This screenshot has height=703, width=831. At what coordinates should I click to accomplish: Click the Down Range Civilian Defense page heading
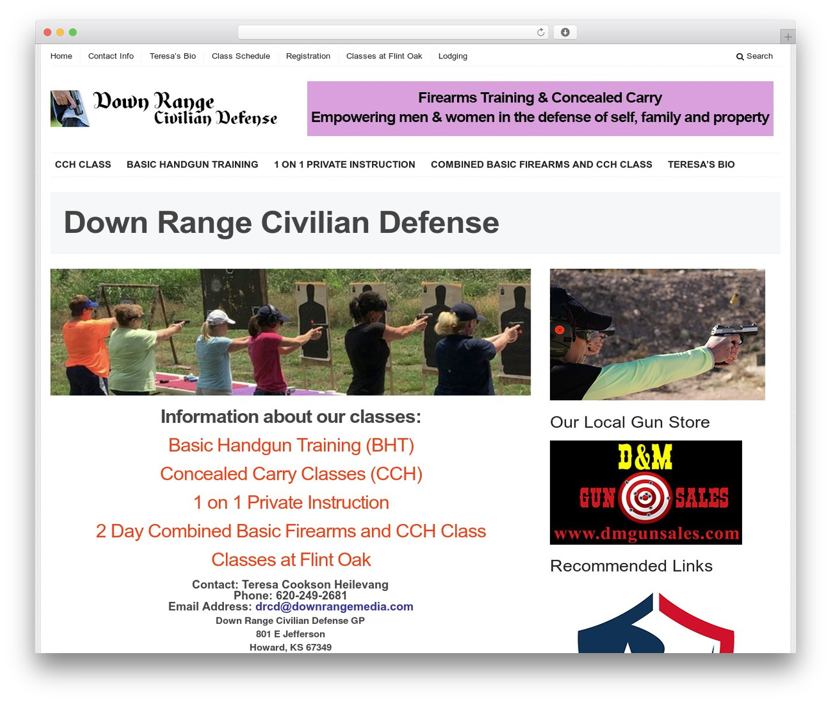[x=281, y=222]
